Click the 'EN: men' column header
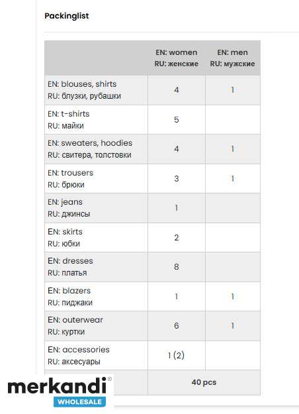The image size is (299, 414). pos(233,58)
